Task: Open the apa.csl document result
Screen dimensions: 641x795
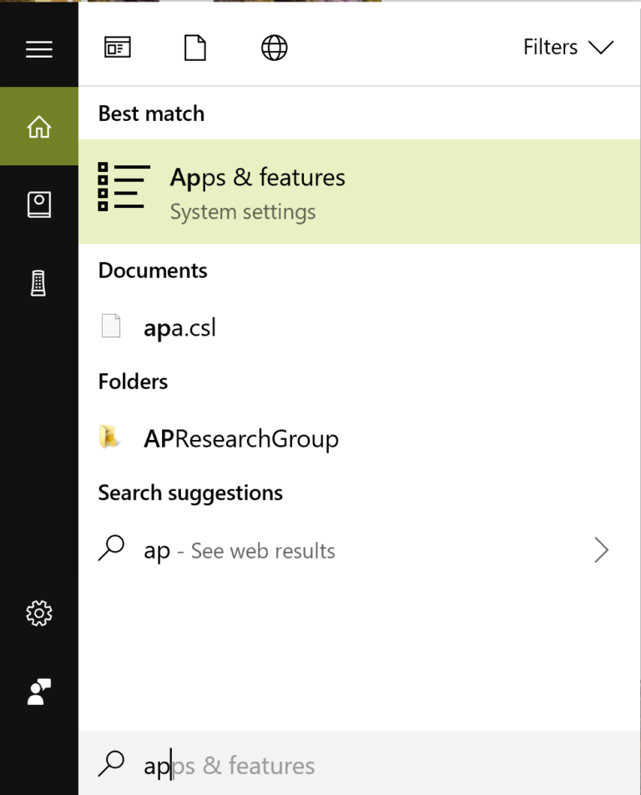Action: [179, 327]
